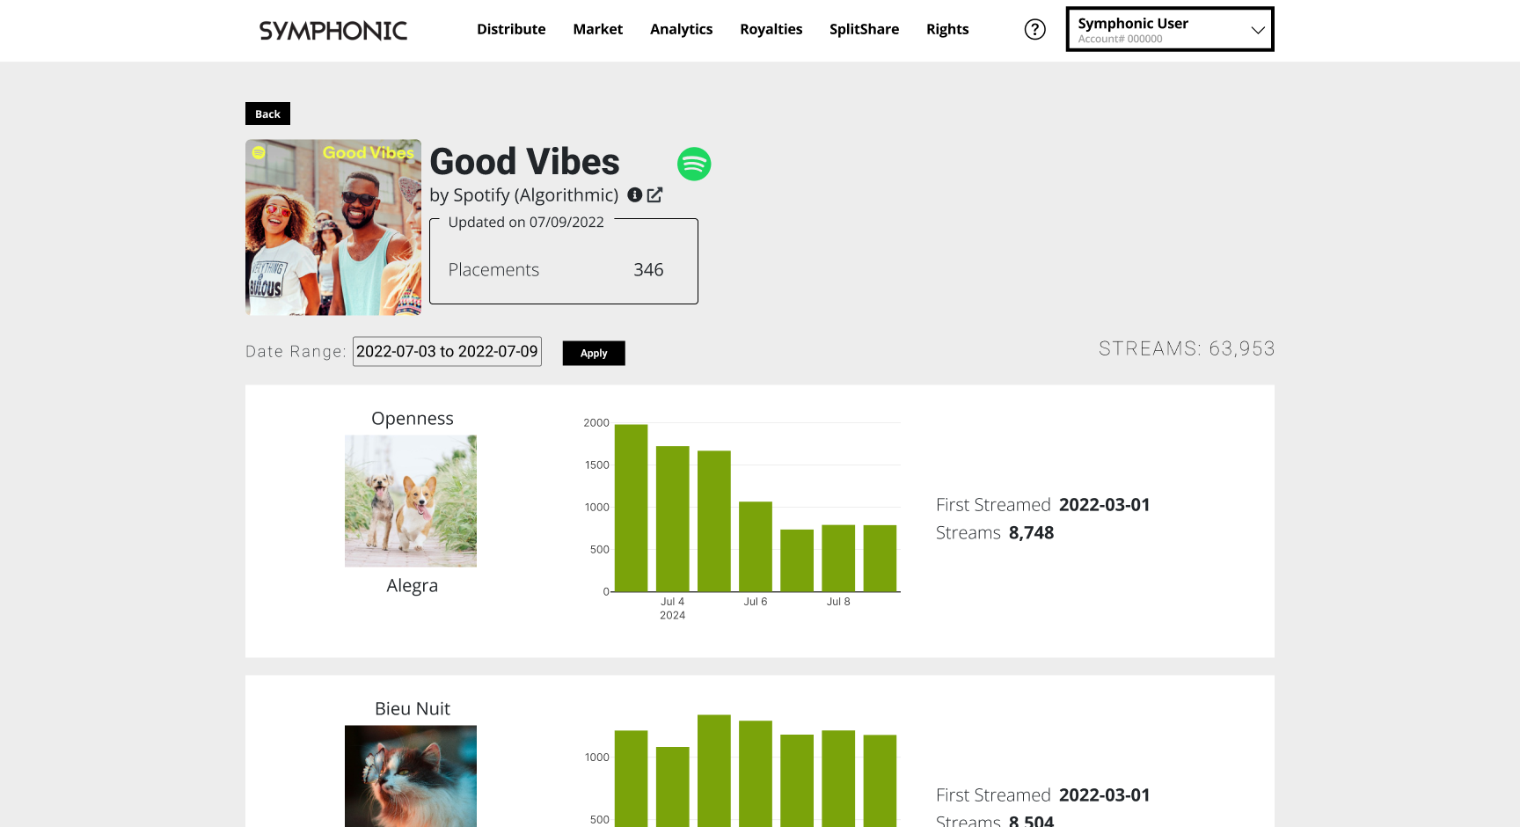1520x827 pixels.
Task: Open the Rights menu
Action: coord(947,29)
